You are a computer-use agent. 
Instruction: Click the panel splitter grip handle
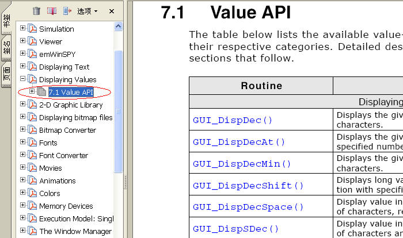click(x=125, y=182)
